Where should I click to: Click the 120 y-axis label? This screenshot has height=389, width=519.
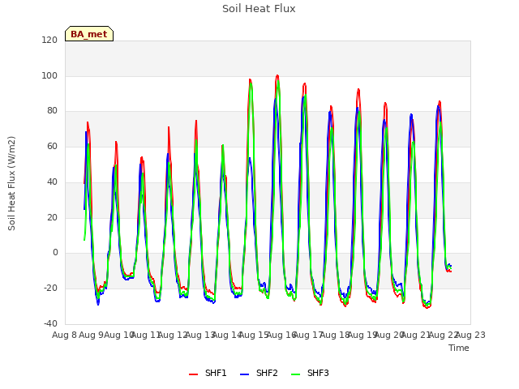[49, 40]
